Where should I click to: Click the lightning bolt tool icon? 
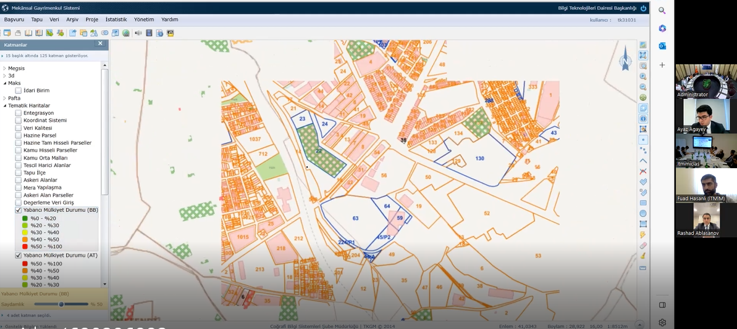coord(643,235)
